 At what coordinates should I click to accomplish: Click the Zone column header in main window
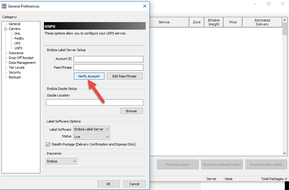(197, 22)
